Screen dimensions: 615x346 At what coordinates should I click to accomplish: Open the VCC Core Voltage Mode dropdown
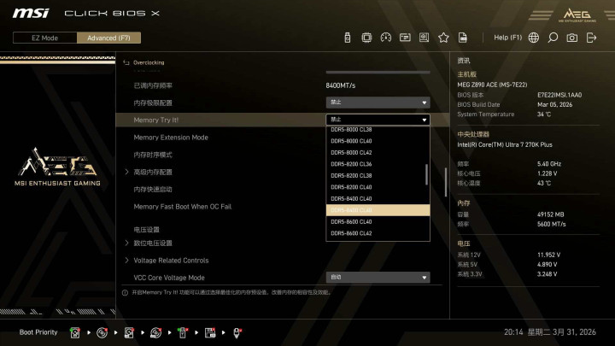[x=378, y=278]
